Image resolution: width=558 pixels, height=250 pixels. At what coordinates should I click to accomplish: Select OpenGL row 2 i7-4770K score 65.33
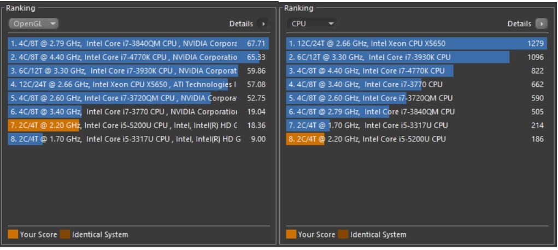coord(138,57)
